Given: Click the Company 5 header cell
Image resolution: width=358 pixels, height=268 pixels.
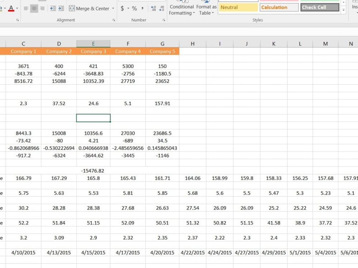Looking at the screenshot, I should pyautogui.click(x=162, y=51).
